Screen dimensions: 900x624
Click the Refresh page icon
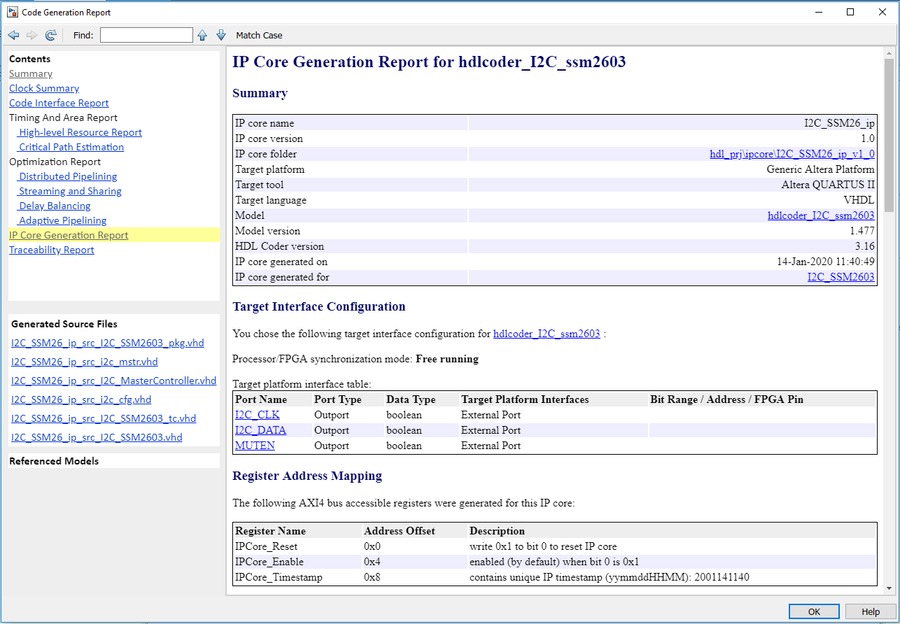[50, 35]
